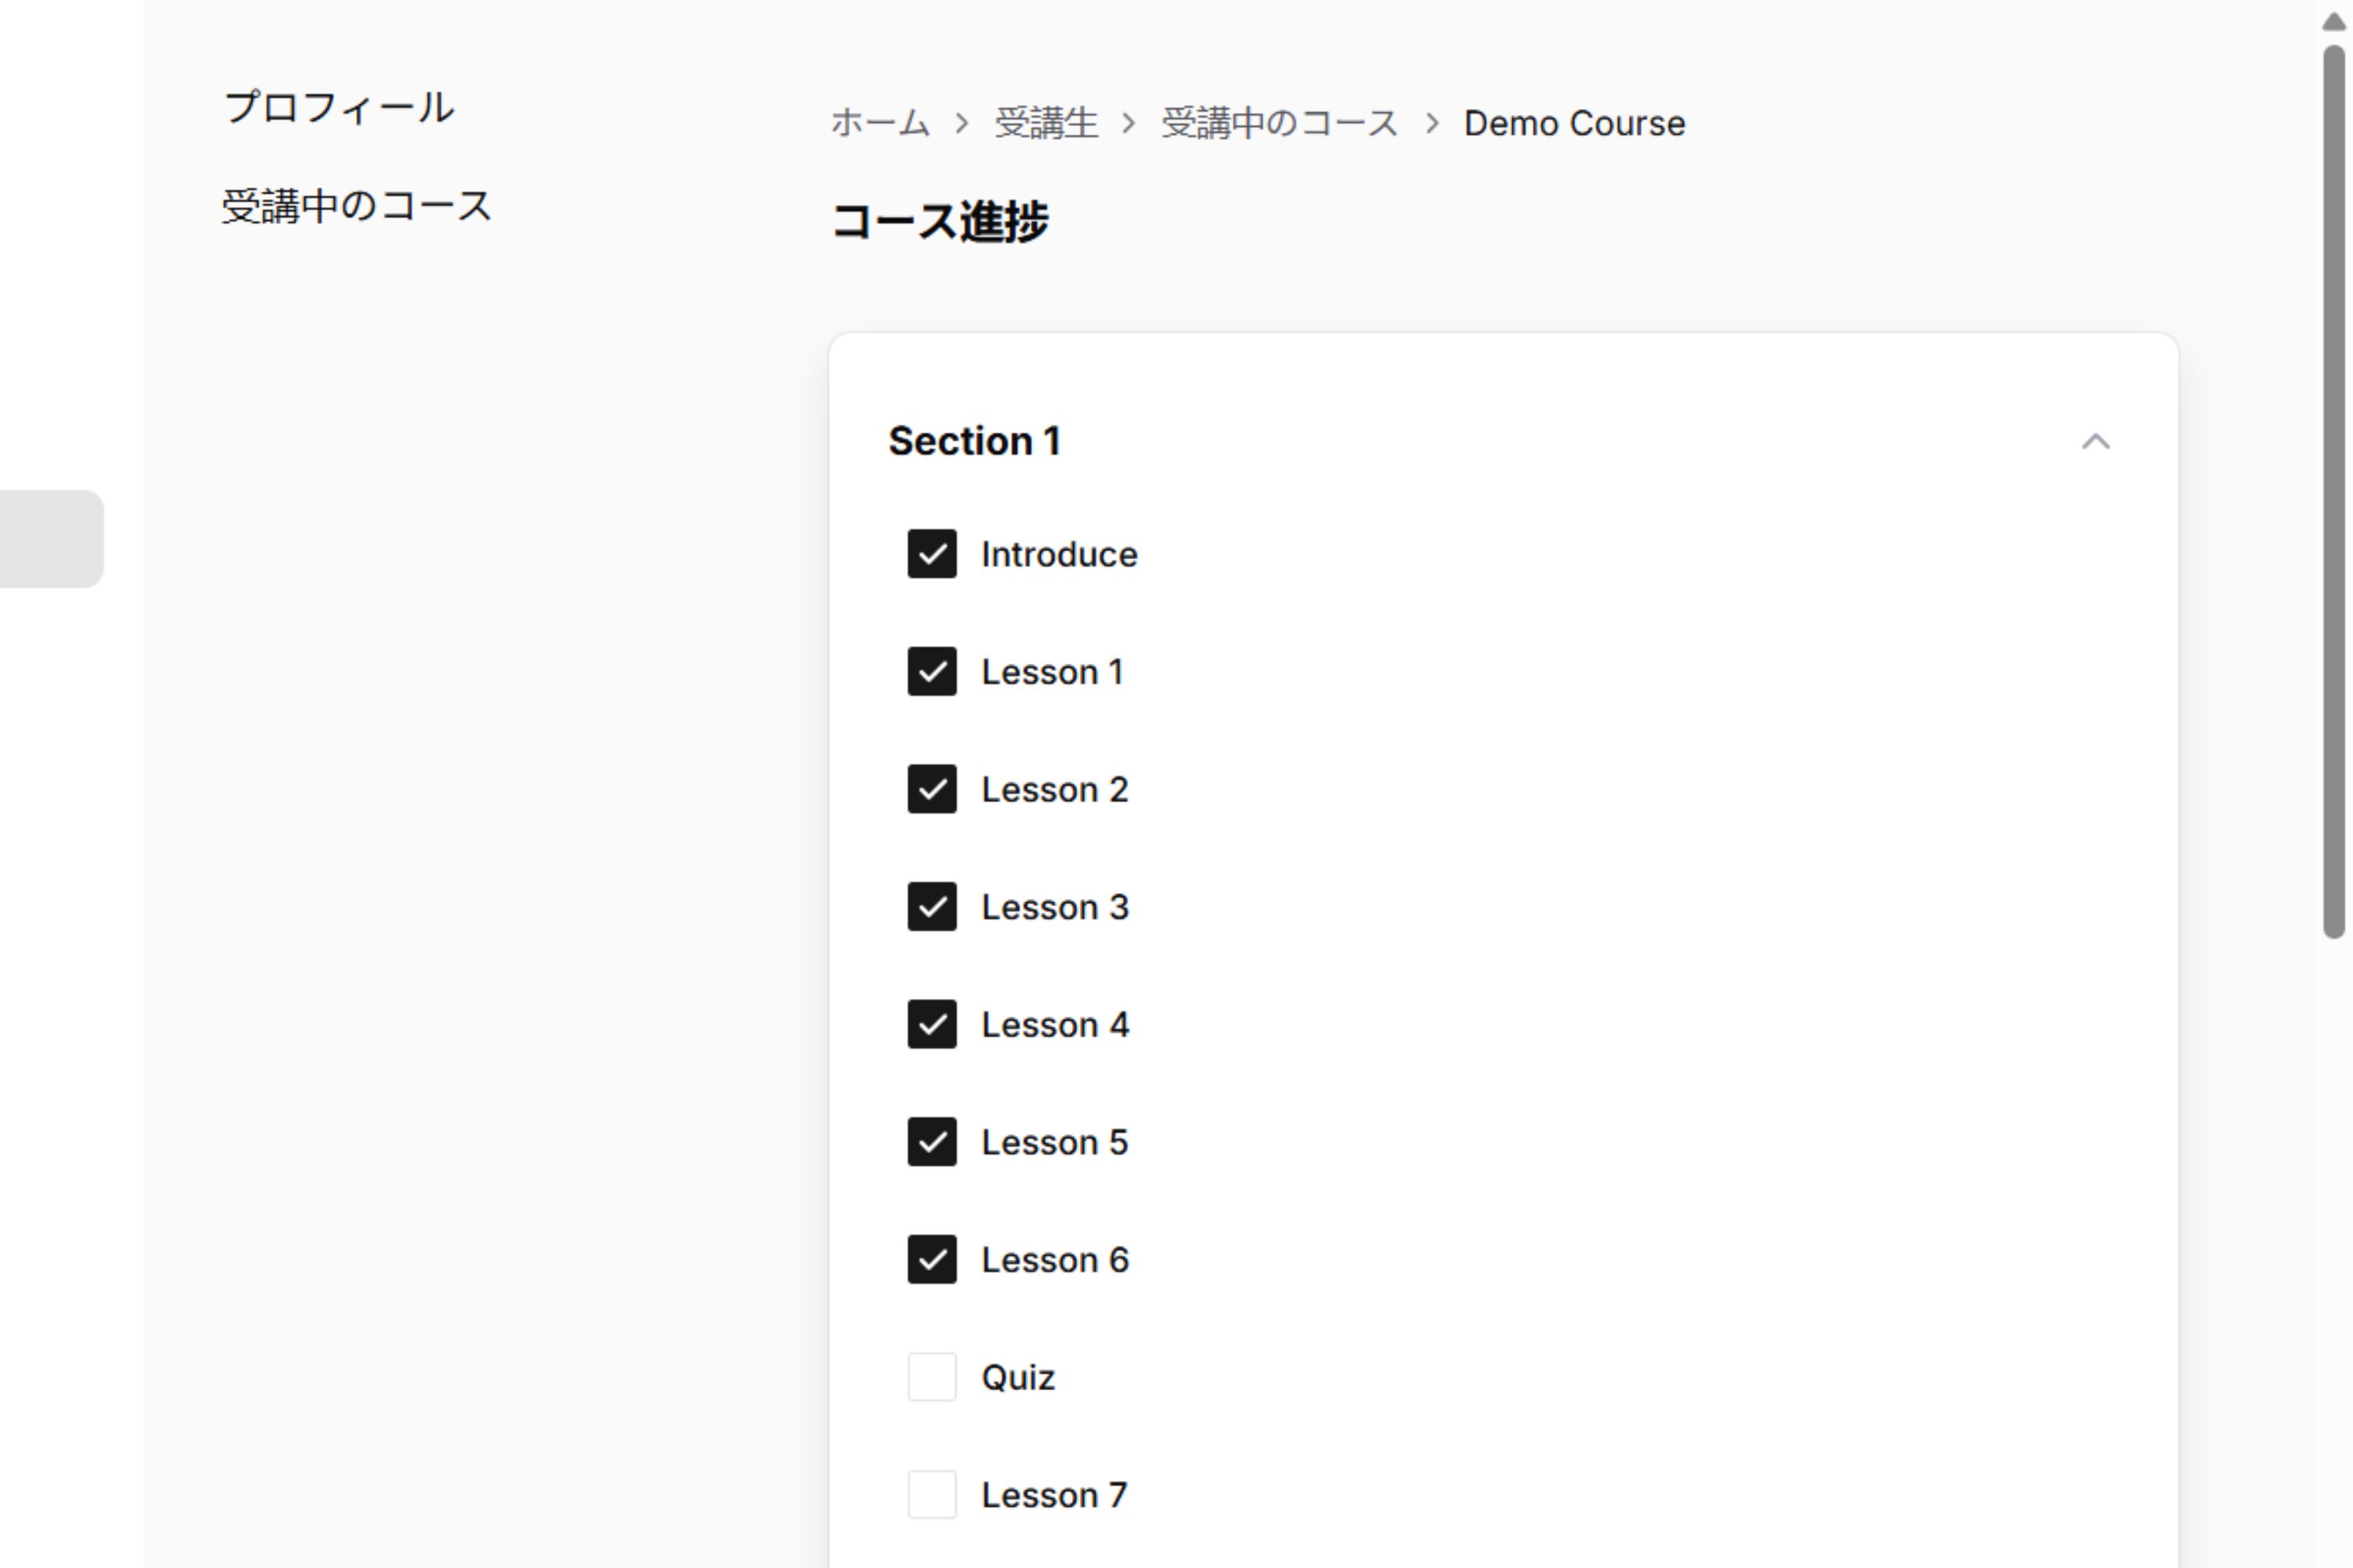Screen dimensions: 2353x1568
Task: Collapse Section 1 with its chevron
Action: [x=2097, y=441]
